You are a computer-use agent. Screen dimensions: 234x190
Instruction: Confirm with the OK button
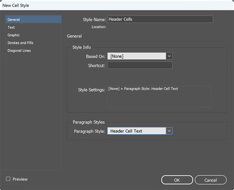coord(177,180)
